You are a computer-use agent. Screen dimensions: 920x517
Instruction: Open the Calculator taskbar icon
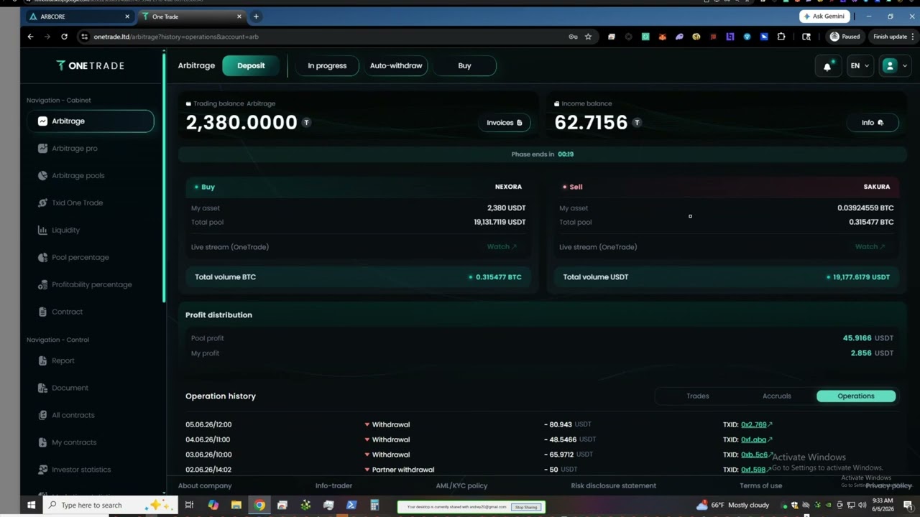374,506
